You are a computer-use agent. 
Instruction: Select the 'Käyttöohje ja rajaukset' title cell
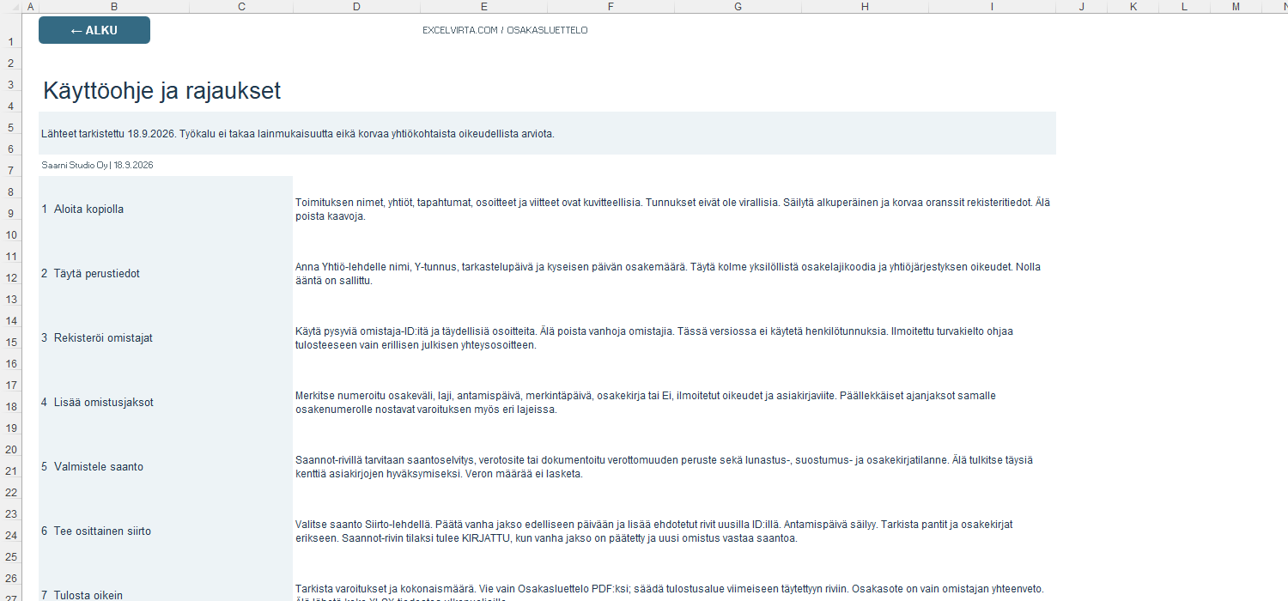[x=161, y=90]
